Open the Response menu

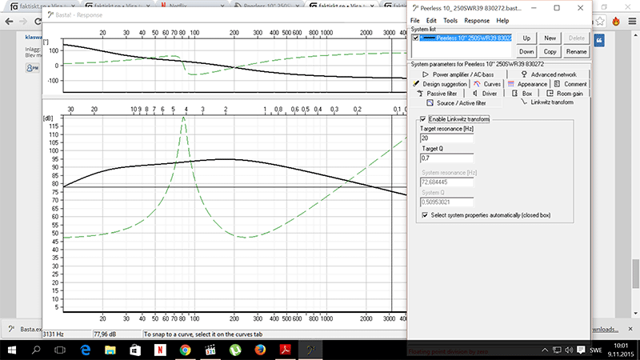tap(477, 20)
